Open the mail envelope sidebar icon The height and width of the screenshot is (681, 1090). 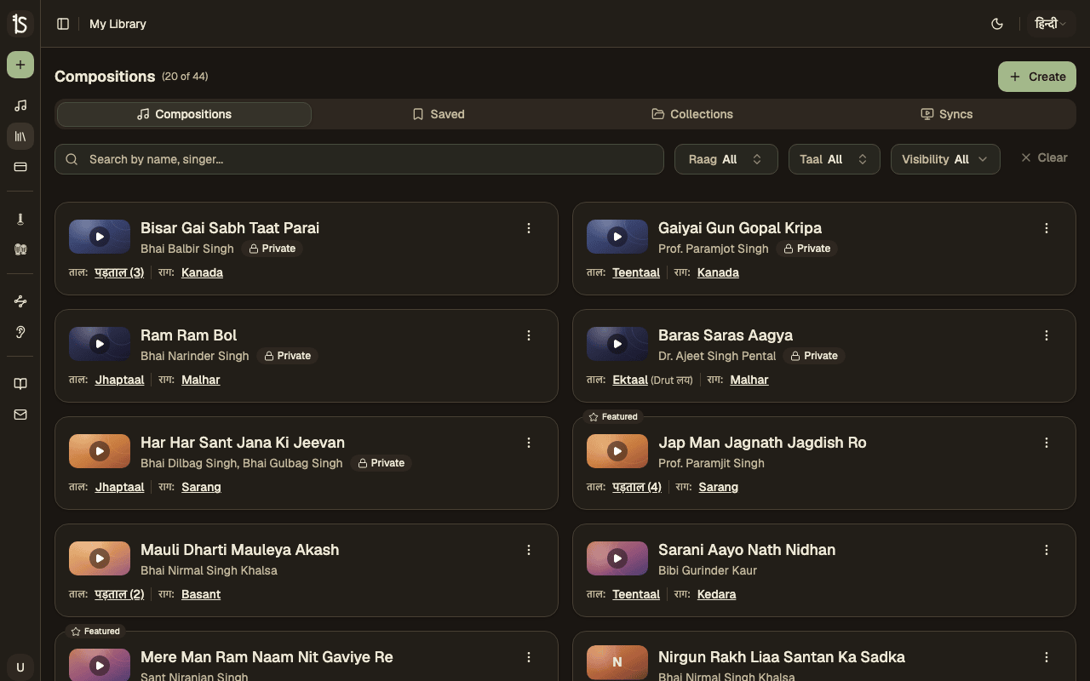20,415
